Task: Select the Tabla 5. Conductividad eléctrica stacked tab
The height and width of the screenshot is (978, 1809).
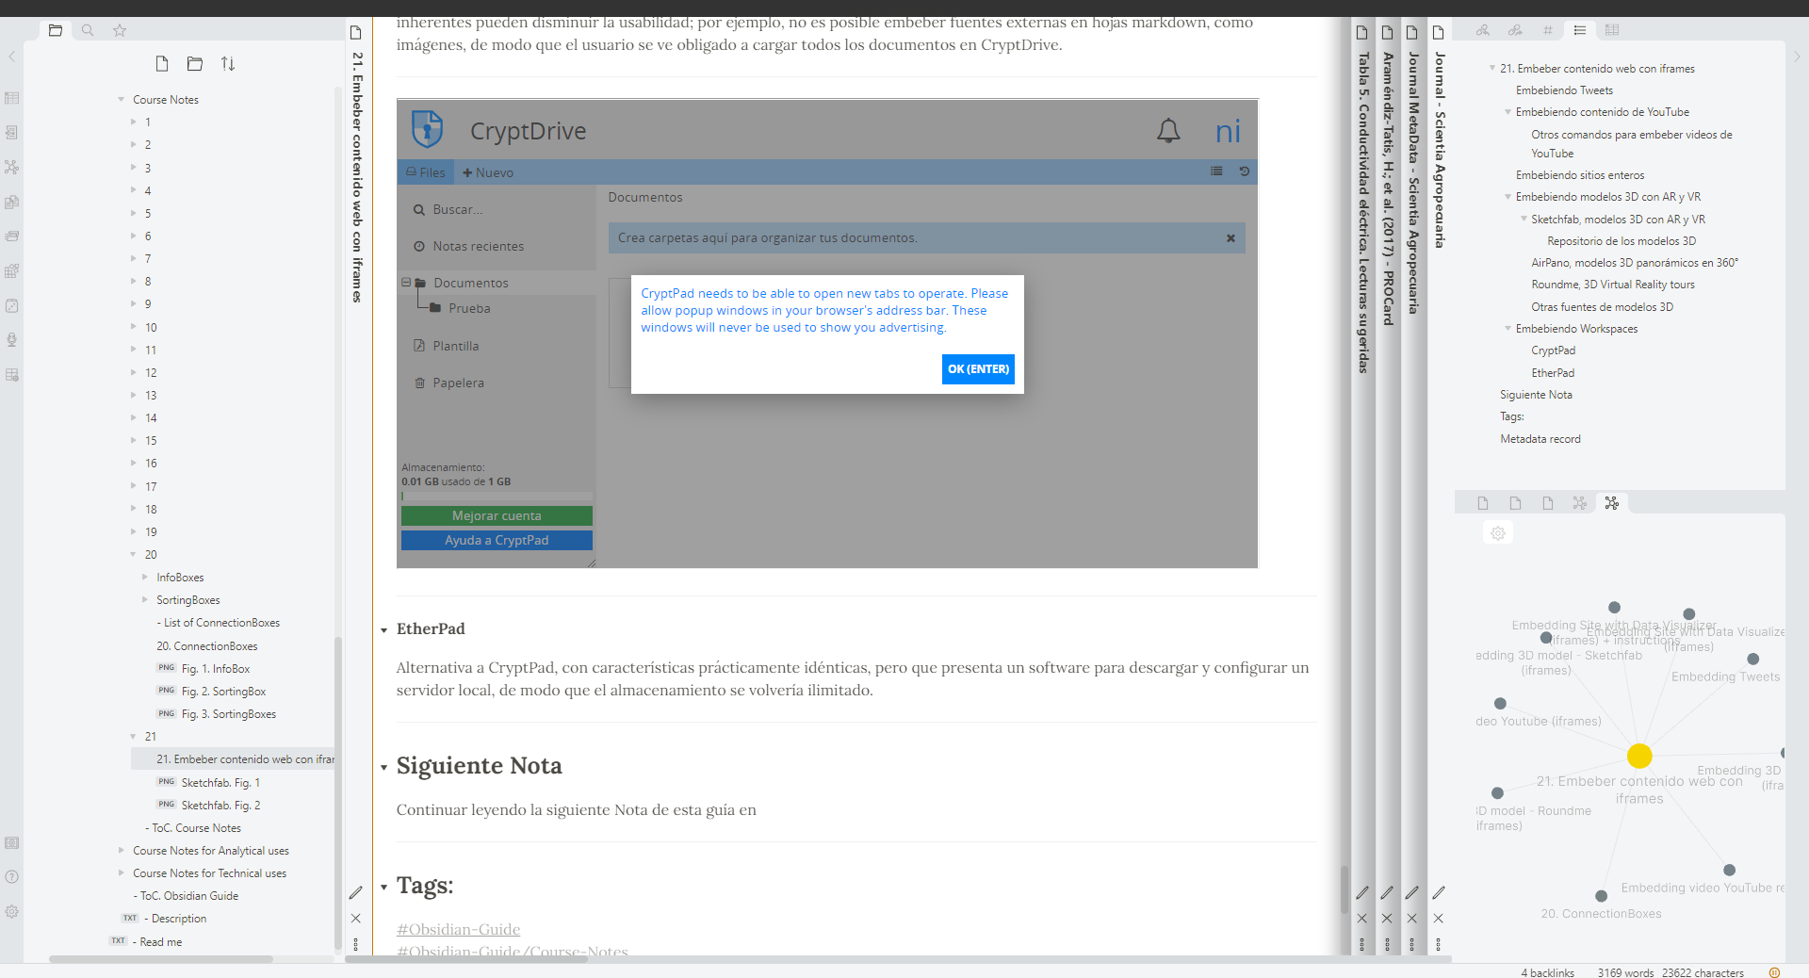Action: 1362,212
